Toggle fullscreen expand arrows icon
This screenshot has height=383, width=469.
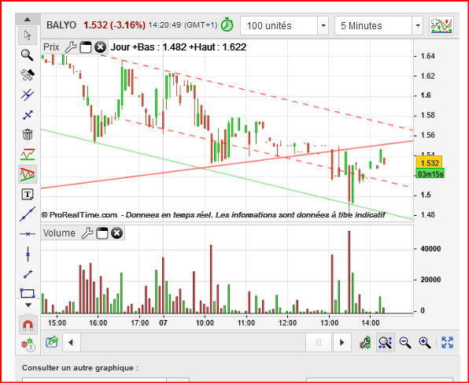[447, 342]
